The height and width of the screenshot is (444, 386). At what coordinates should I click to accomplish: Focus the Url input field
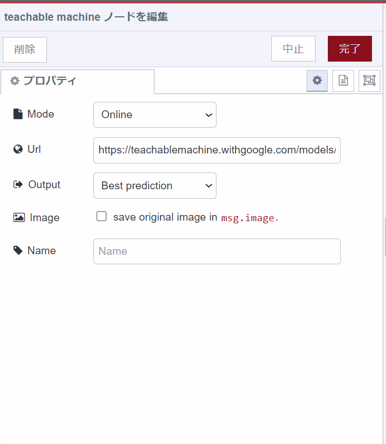pos(216,151)
